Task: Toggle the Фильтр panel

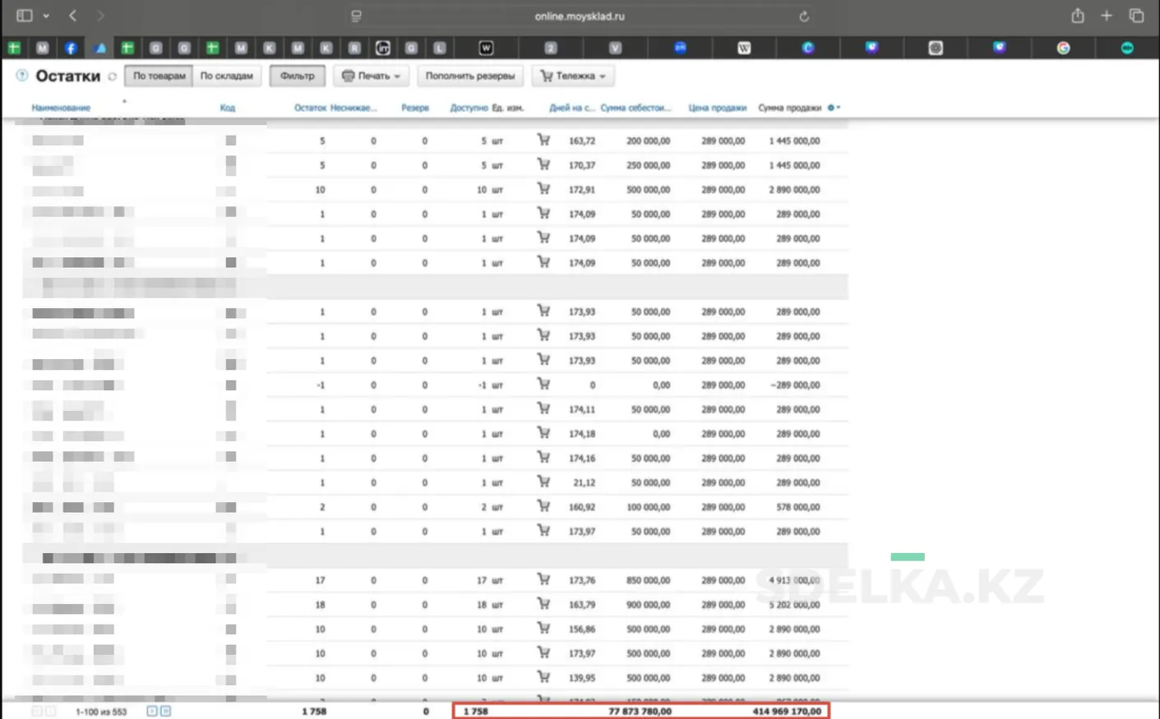Action: (x=297, y=76)
